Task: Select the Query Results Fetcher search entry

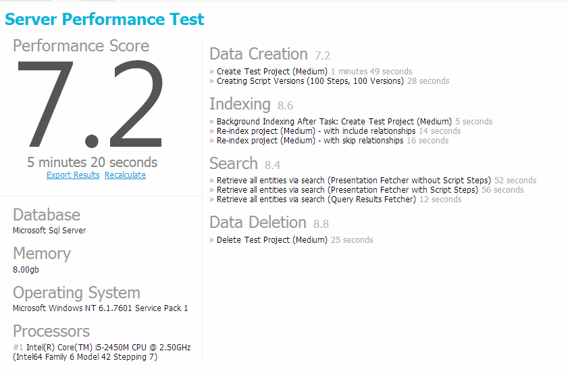Action: 316,199
